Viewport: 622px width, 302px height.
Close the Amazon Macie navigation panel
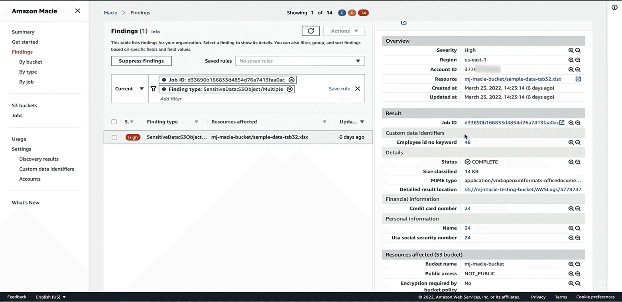coord(78,11)
